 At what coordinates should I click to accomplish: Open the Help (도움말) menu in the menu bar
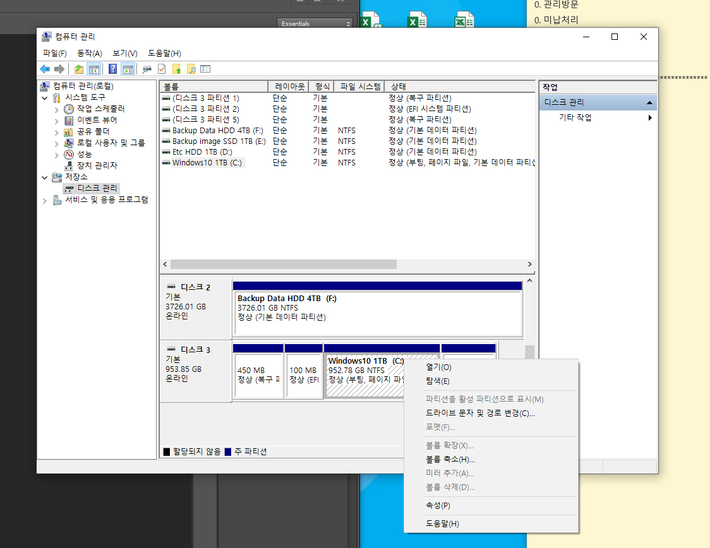[164, 54]
